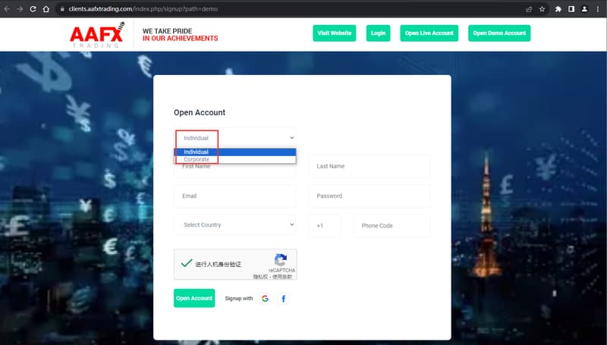Open the browser home page icon
The width and height of the screenshot is (607, 345).
pos(46,9)
